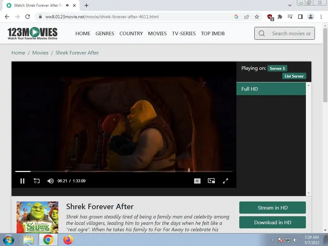The image size is (328, 246).
Task: Click the Chrome taskbar button
Action: point(48,240)
